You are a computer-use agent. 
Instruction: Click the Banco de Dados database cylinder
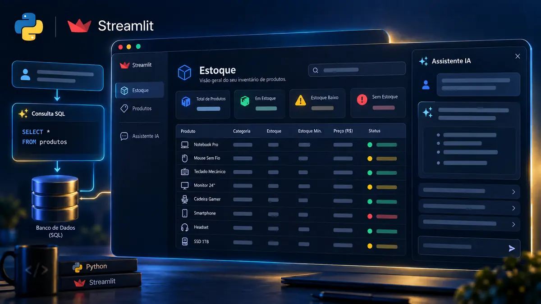(x=55, y=198)
